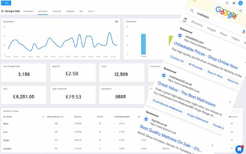Click the Single Mattresses sitelink
Image resolution: width=246 pixels, height=154 pixels.
[197, 118]
